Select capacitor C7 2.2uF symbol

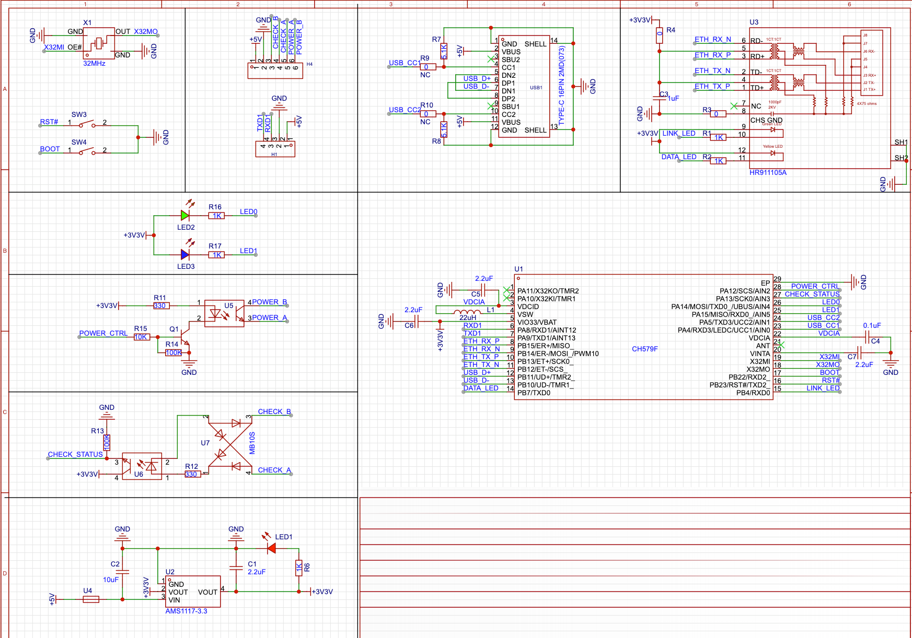click(859, 352)
